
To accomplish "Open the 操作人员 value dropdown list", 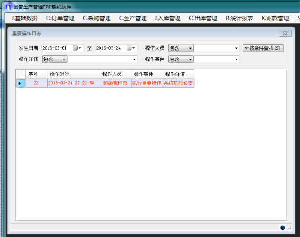I will tap(236, 48).
